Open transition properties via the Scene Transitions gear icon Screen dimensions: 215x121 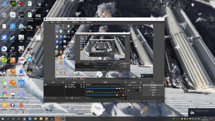click(x=140, y=88)
